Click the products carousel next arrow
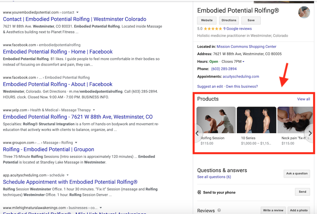 (x=310, y=133)
